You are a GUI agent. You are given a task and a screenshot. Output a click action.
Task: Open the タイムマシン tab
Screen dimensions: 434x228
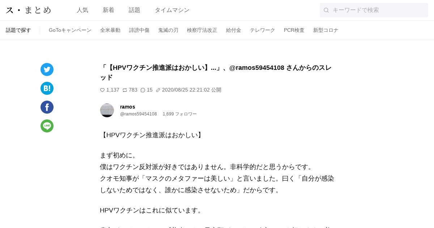click(172, 10)
